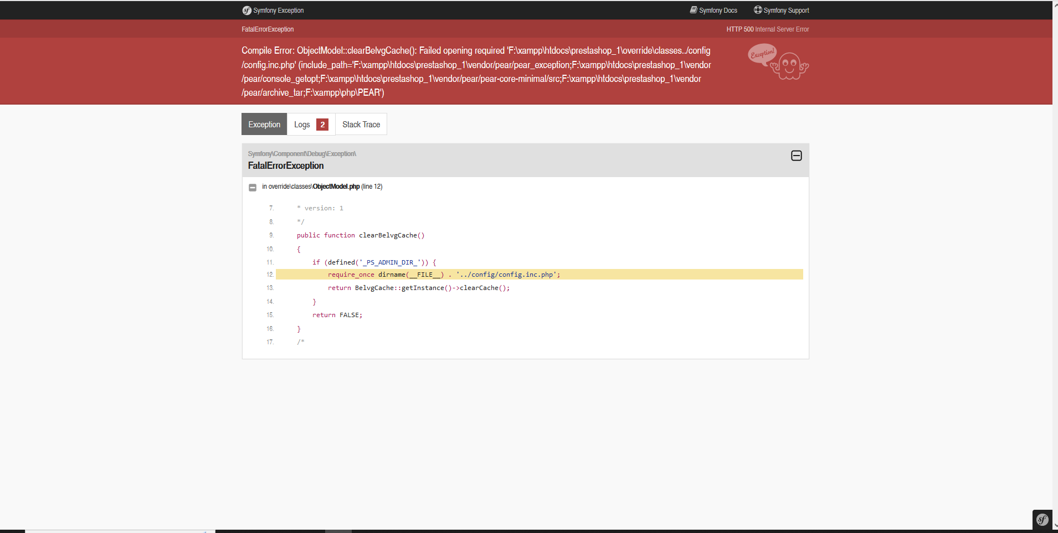Click the Symfony Exception header text
Screen dimensions: 1058x533
point(278,11)
